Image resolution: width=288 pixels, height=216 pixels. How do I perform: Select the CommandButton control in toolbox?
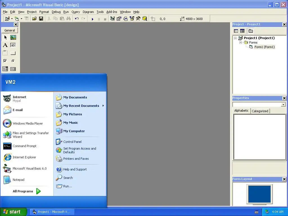tap(13, 53)
